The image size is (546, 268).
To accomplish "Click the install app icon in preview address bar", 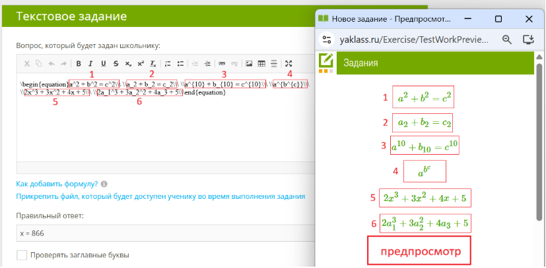I will click(529, 40).
